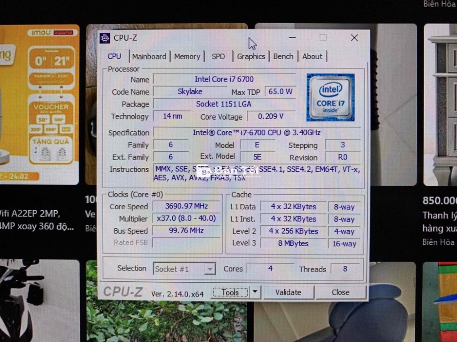Screen dimensions: 457x342
Task: Click the Validate button
Action: [x=288, y=292]
